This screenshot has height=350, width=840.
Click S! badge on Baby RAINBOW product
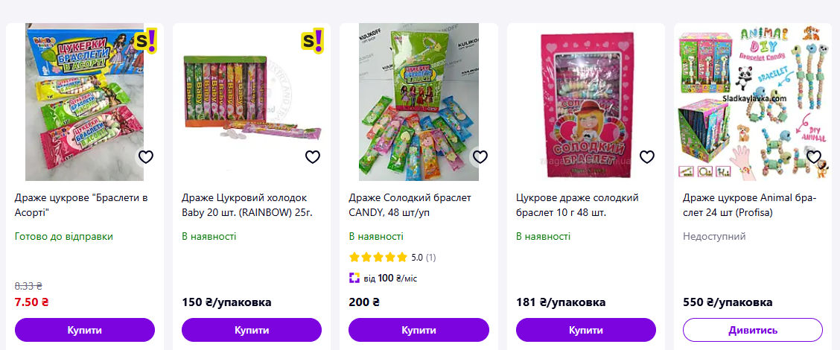(314, 41)
